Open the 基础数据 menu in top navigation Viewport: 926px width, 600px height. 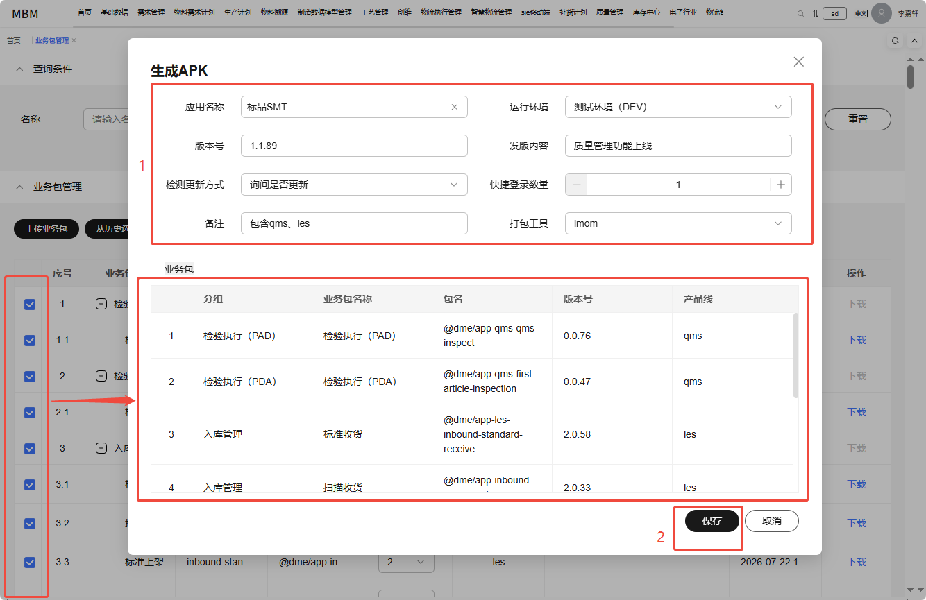tap(114, 12)
